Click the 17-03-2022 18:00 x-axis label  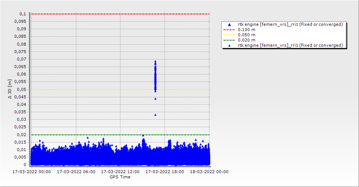165,172
